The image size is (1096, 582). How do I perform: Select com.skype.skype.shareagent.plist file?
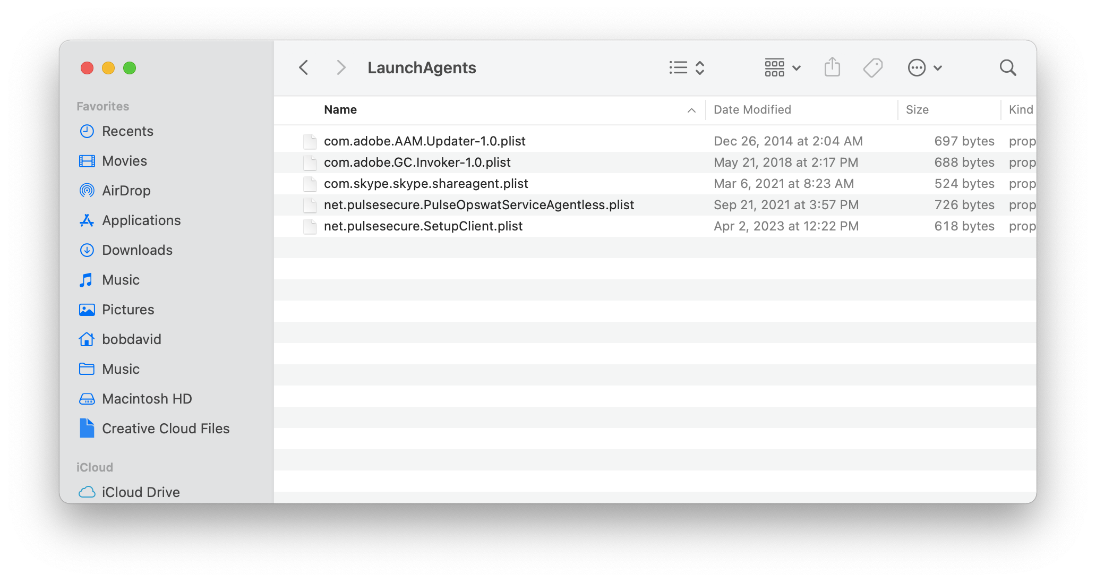[x=425, y=184]
